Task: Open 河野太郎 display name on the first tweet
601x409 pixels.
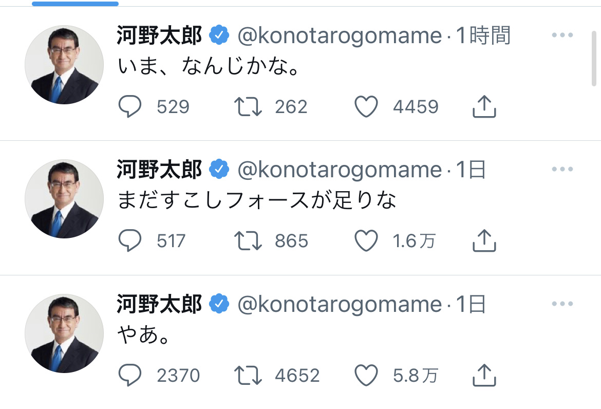Action: [160, 35]
